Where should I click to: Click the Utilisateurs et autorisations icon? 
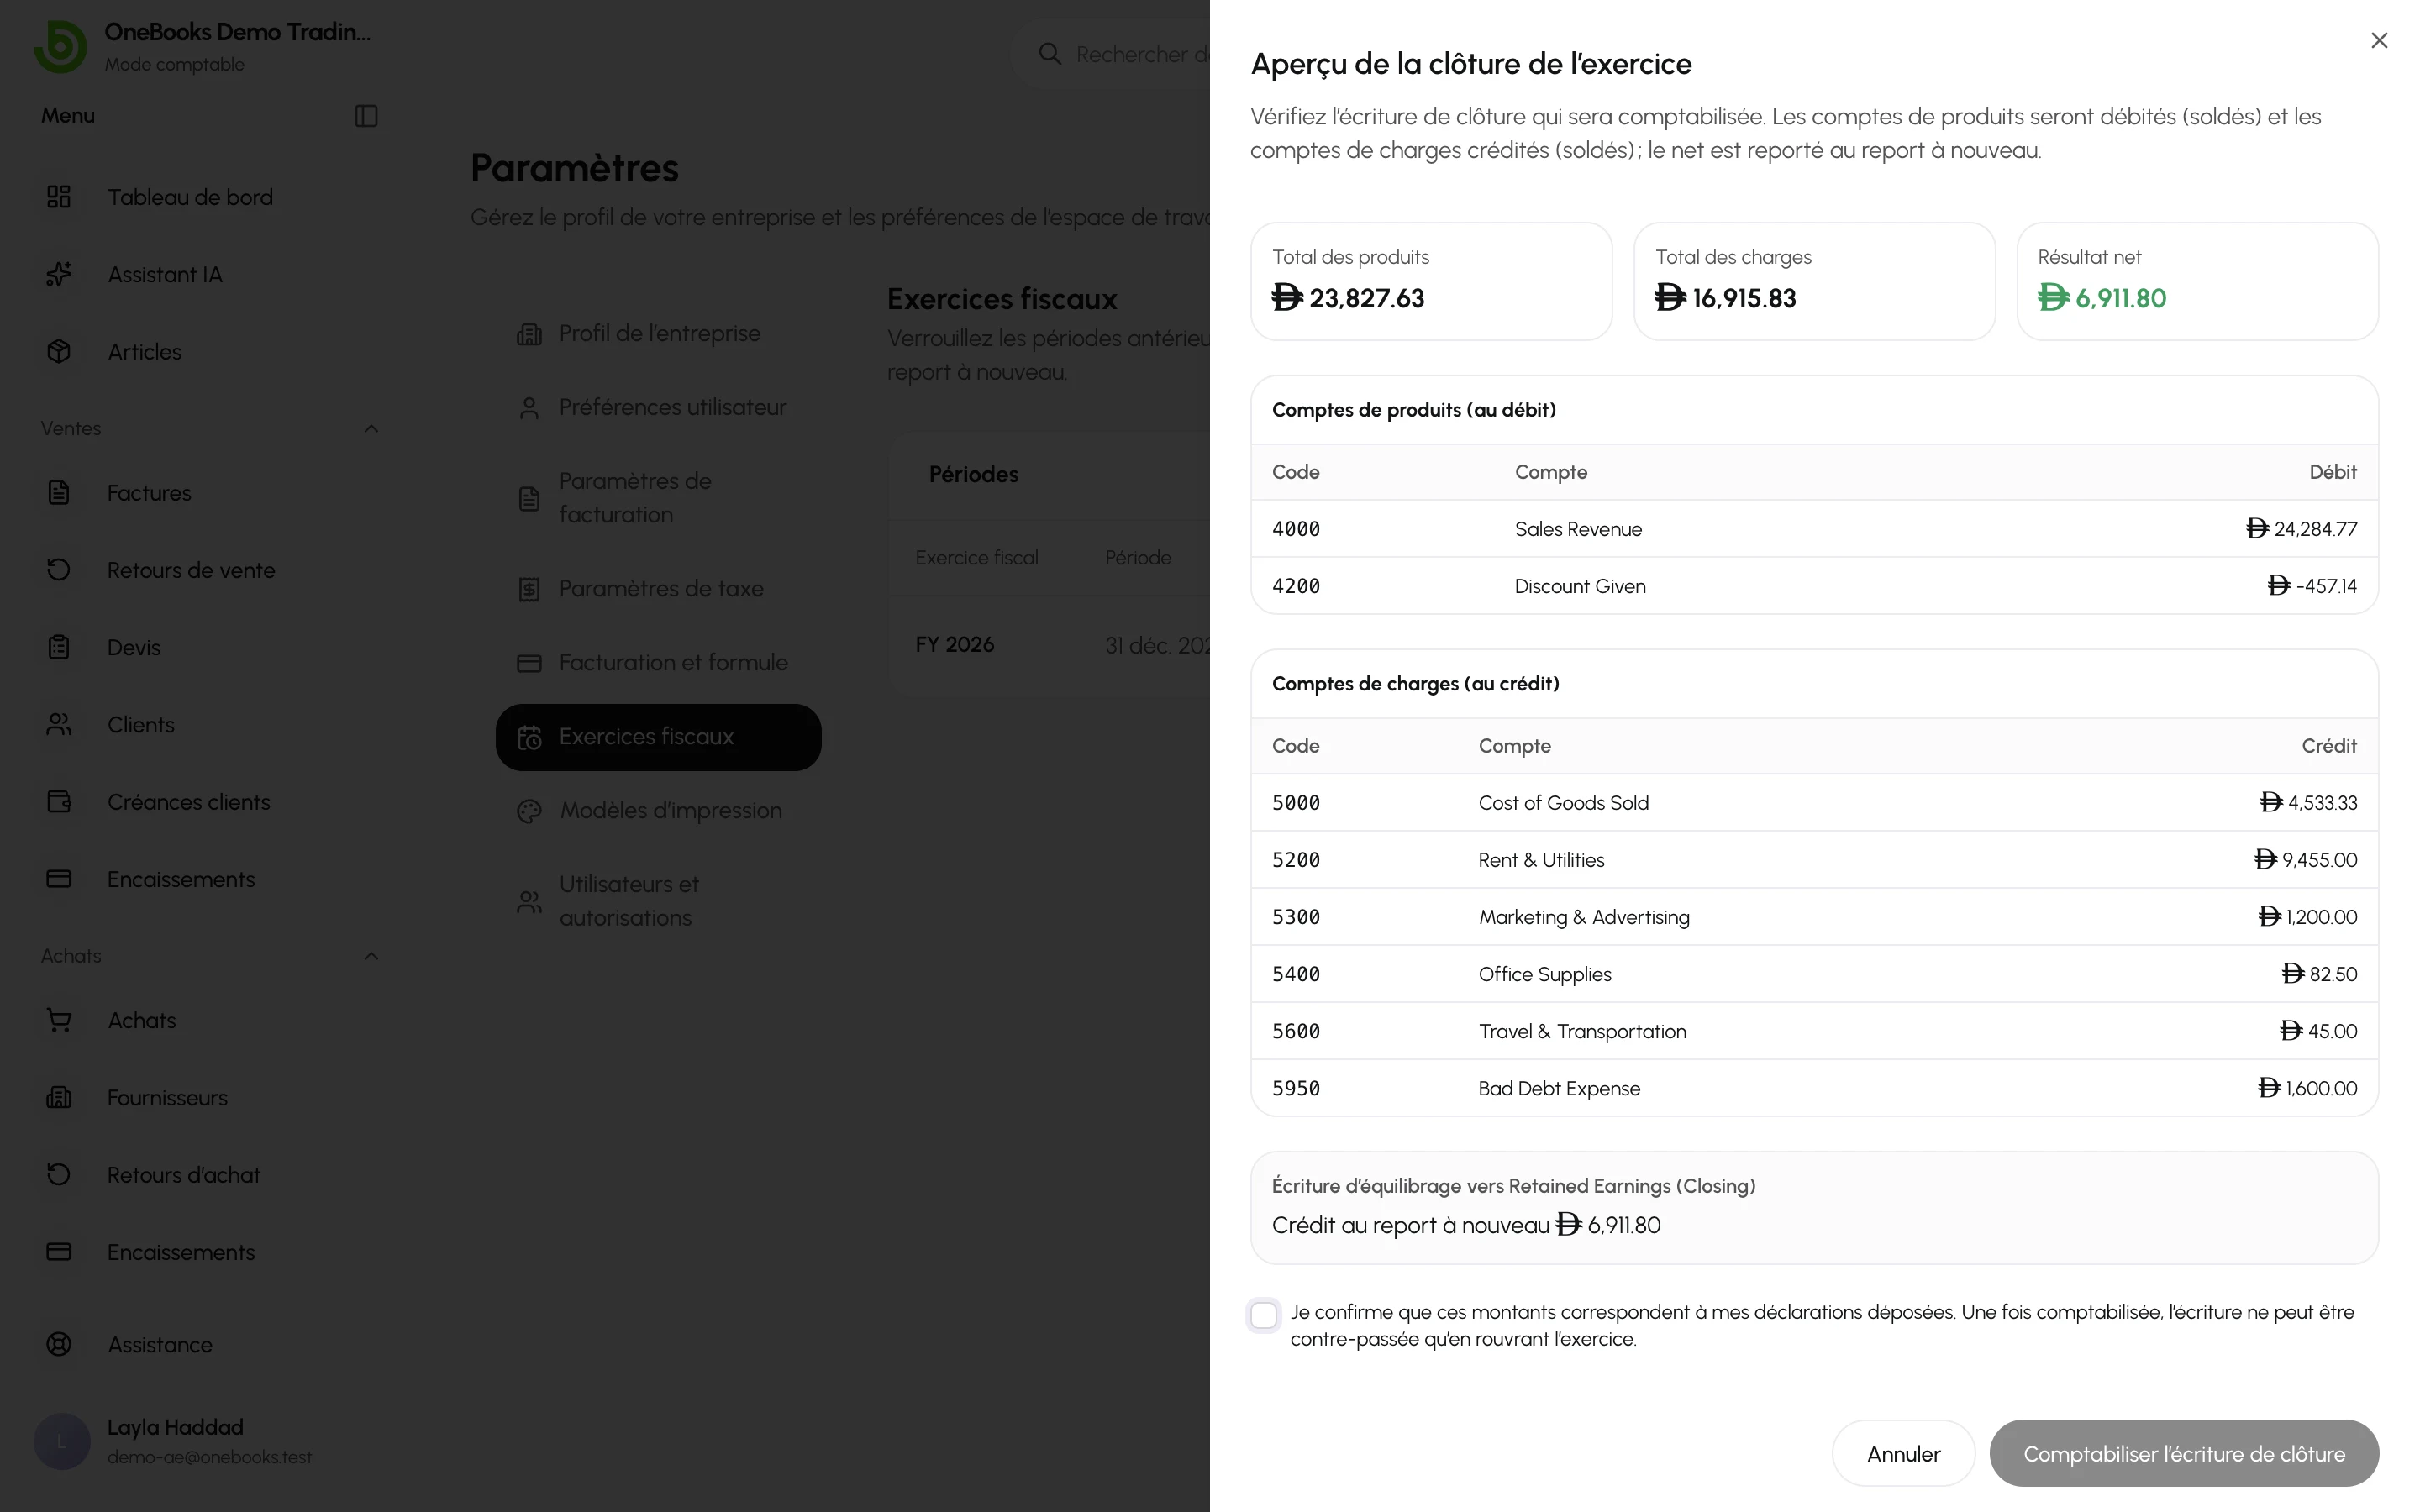(529, 901)
